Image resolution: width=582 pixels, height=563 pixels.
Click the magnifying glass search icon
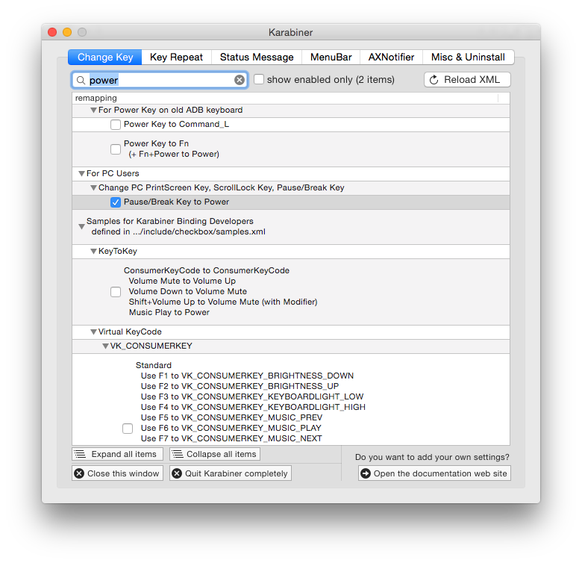tap(81, 80)
